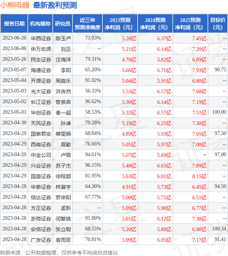Click the date 2023-06-06

pyautogui.click(x=14, y=49)
